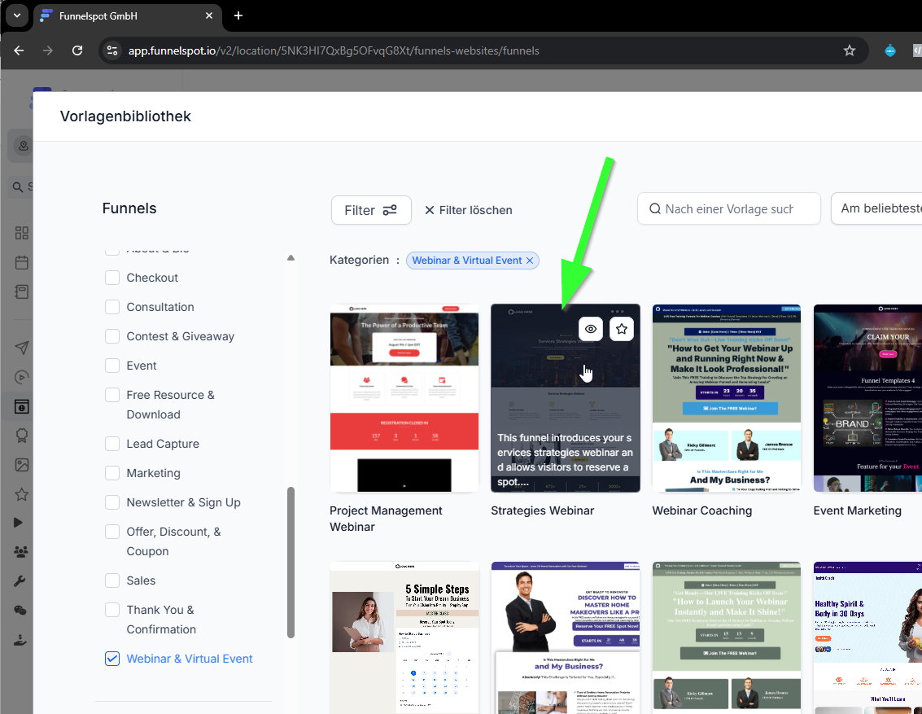
Task: Bookmark this page with the star icon
Action: click(849, 50)
